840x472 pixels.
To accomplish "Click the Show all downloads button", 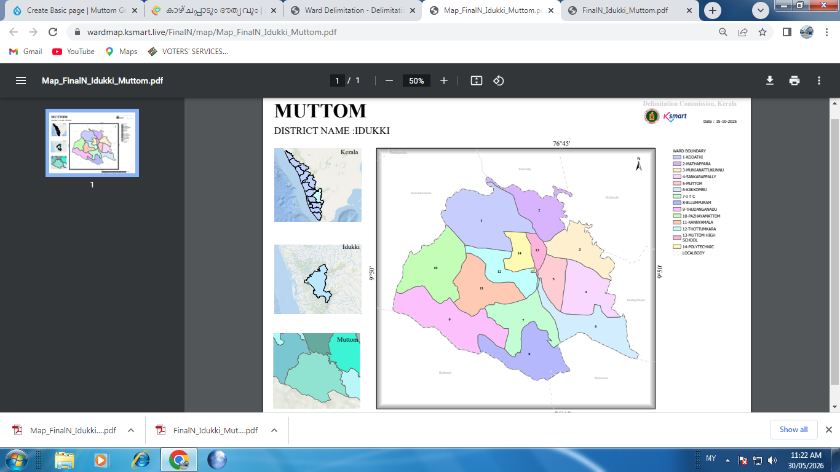I will (x=793, y=430).
